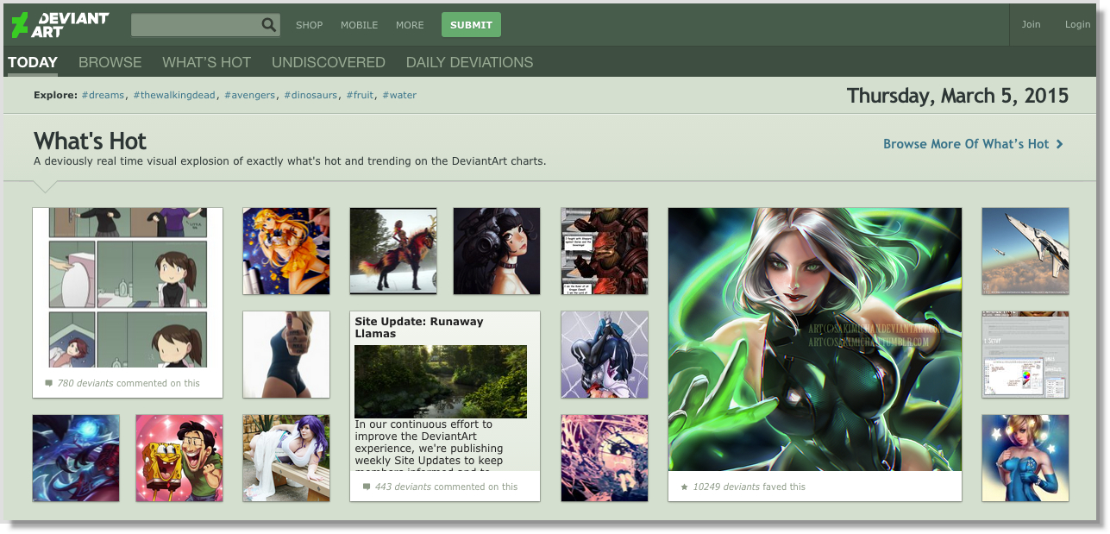Open the large green-glow woman artwork
Image resolution: width=1110 pixels, height=534 pixels.
click(x=815, y=339)
